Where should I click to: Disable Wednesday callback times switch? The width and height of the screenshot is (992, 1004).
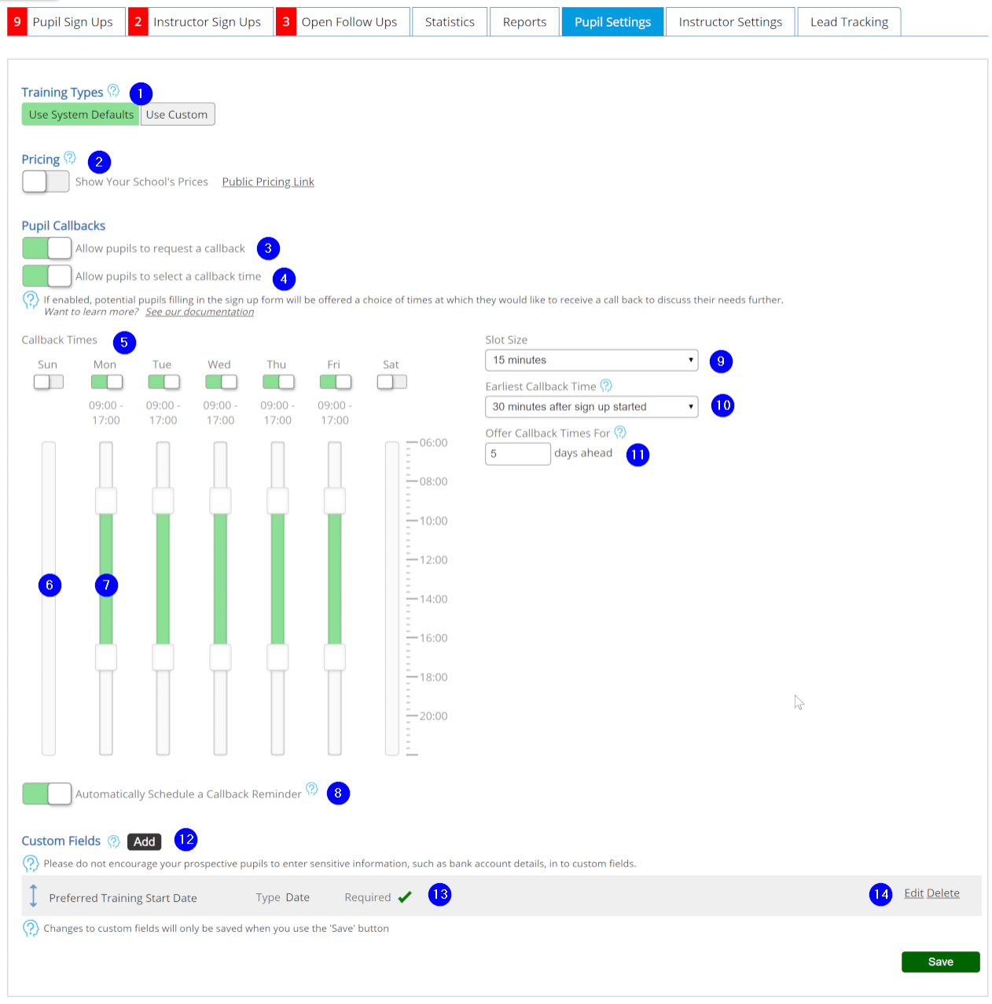pos(221,382)
